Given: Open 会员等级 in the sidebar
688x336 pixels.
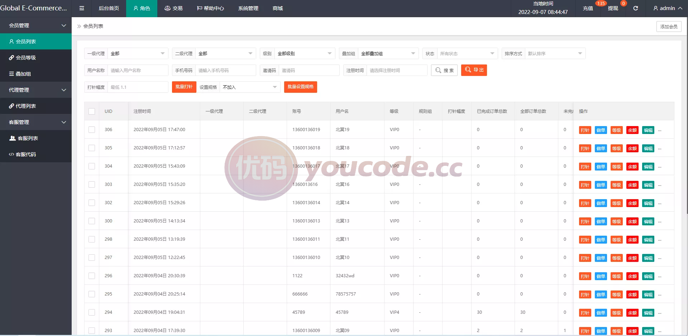Looking at the screenshot, I should (x=36, y=58).
